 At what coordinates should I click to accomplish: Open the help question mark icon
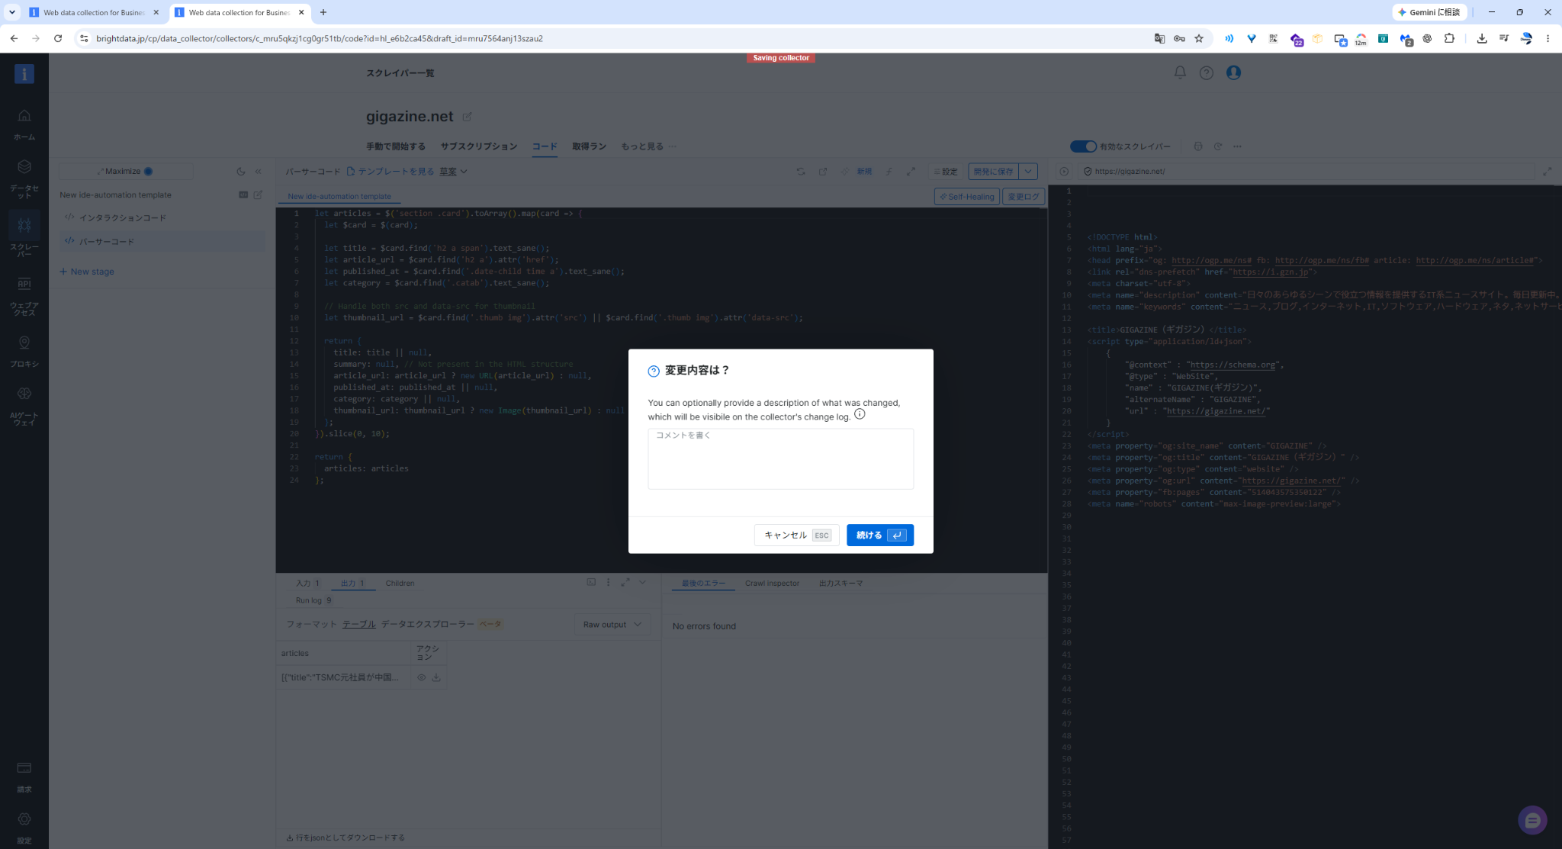(1206, 73)
